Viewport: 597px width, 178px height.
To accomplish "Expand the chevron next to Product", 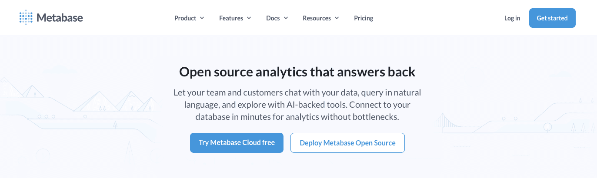I will click(x=202, y=18).
